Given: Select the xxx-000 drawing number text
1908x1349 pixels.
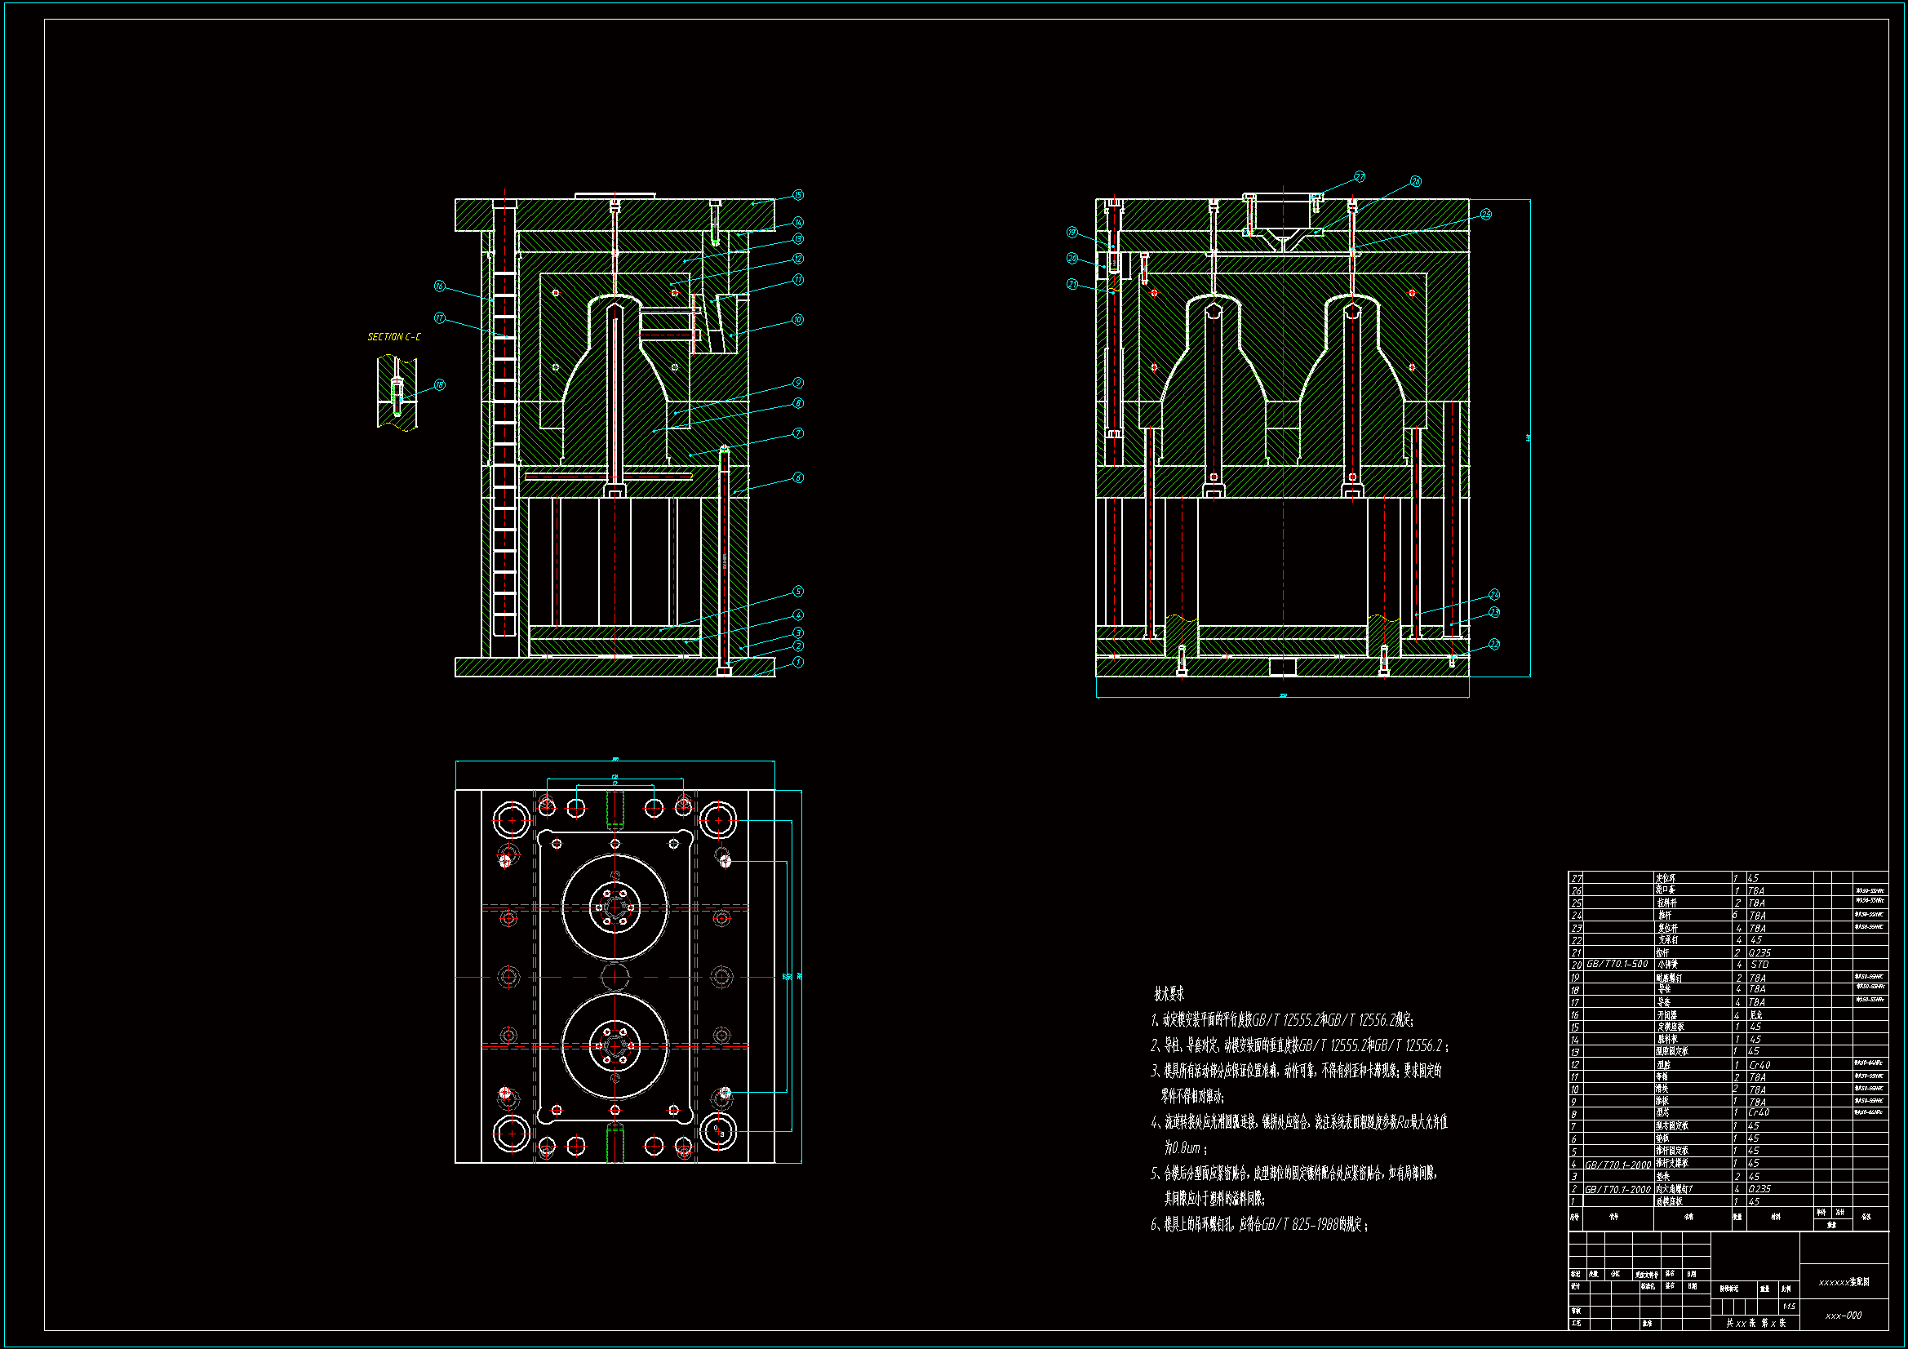Looking at the screenshot, I should click(x=1844, y=1316).
